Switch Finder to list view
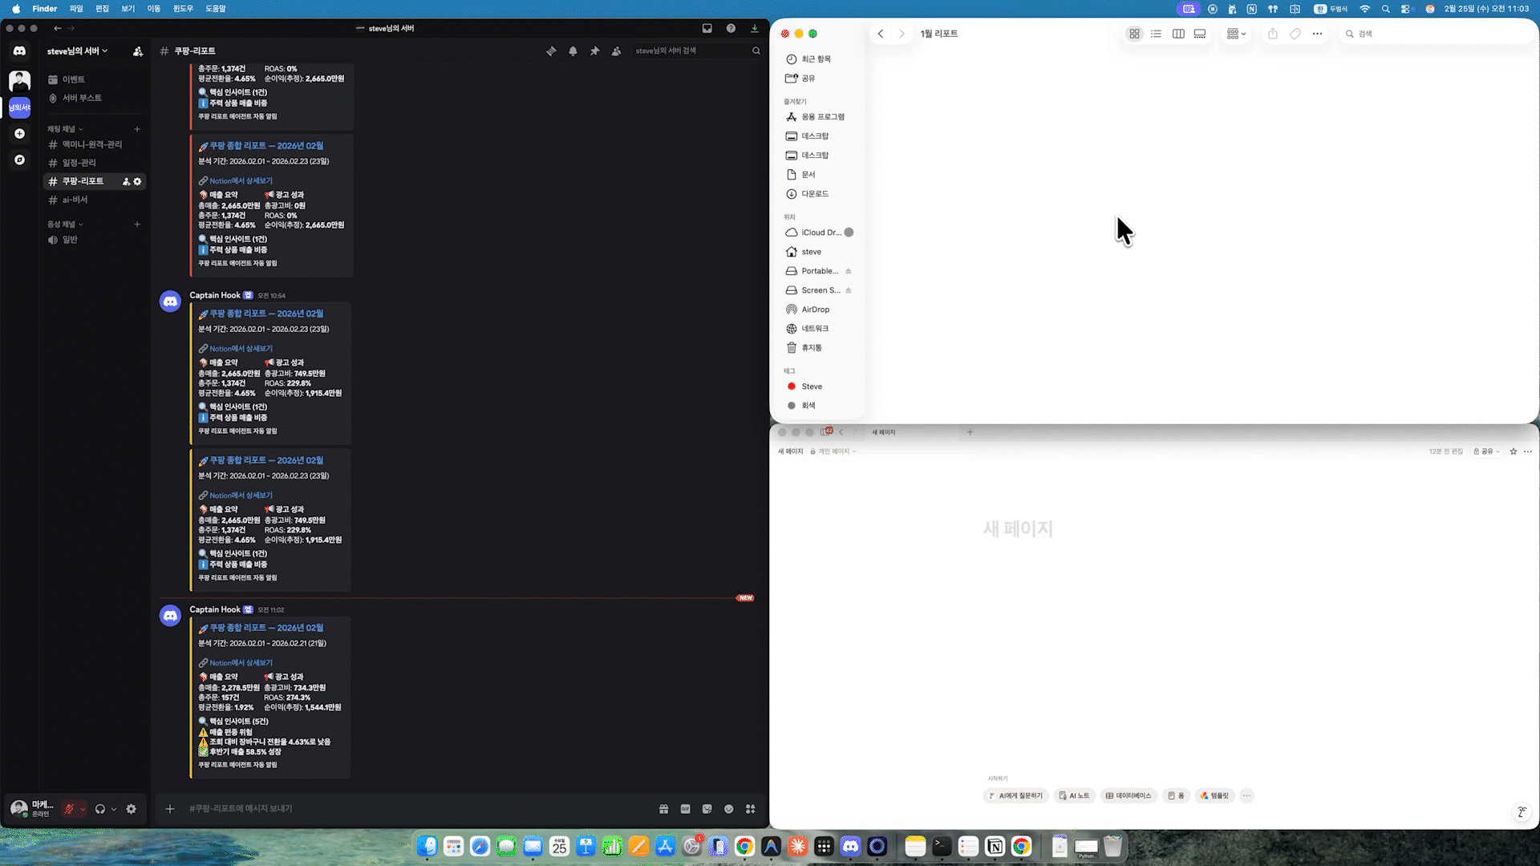Screen dimensions: 1540x866 click(1156, 34)
